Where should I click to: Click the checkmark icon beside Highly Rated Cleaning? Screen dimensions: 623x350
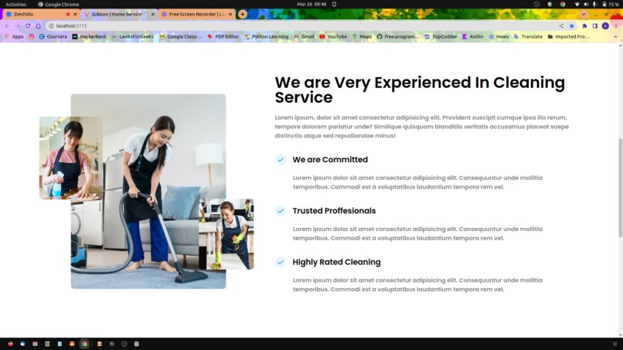pos(281,262)
